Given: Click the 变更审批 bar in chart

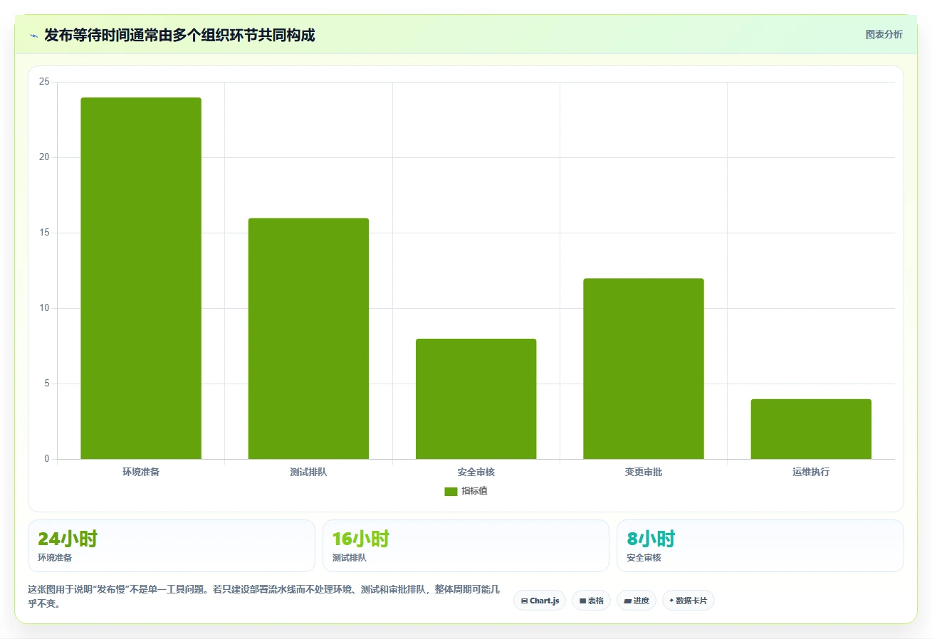Looking at the screenshot, I should [644, 369].
